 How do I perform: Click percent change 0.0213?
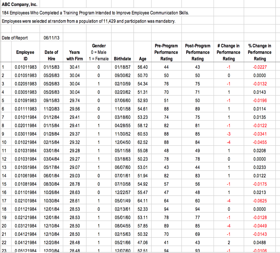(x=260, y=193)
